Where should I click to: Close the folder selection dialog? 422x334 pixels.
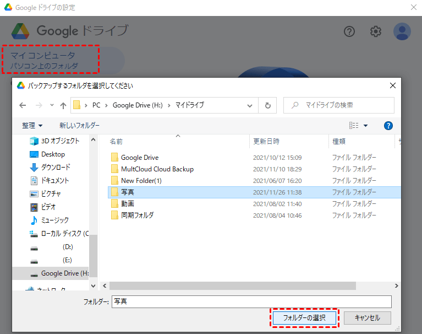coord(393,85)
